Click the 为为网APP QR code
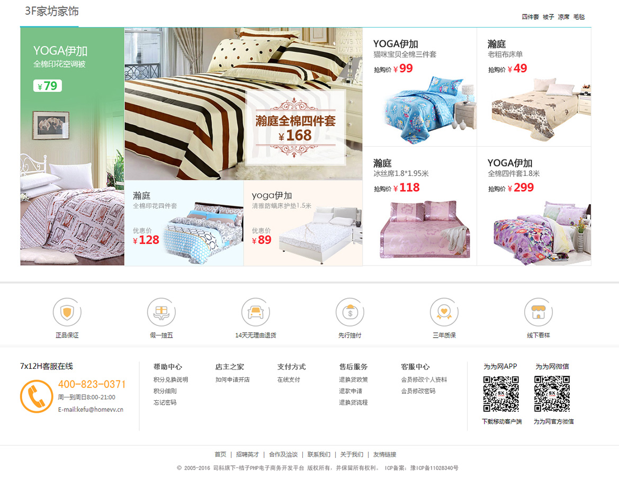 [501, 394]
